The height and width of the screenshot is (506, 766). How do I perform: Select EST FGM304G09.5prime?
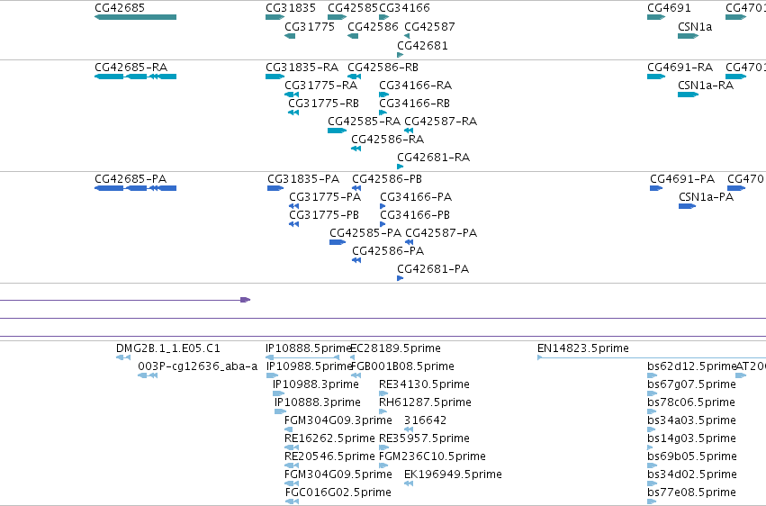(291, 484)
